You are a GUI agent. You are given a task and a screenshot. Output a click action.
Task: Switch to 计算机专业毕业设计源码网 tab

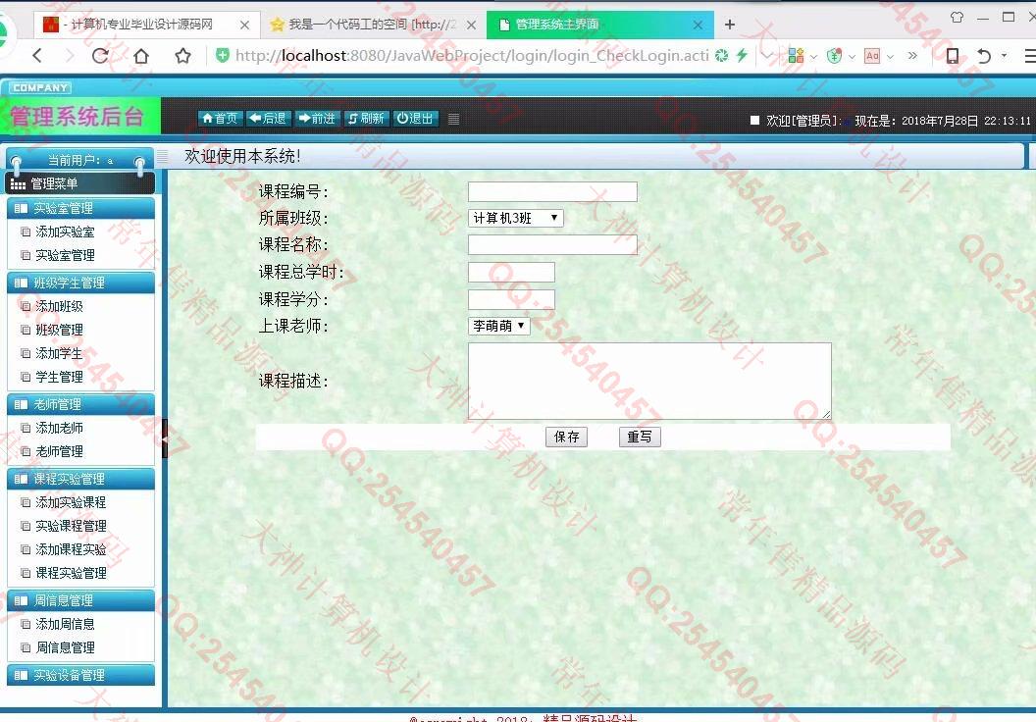[140, 25]
